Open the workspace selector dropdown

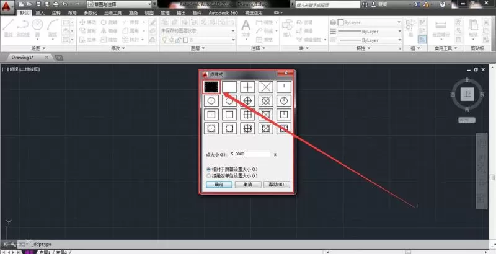[119, 4]
